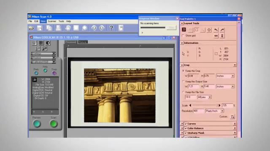Expand the Curves section
This screenshot has width=270, height=151.
182,124
